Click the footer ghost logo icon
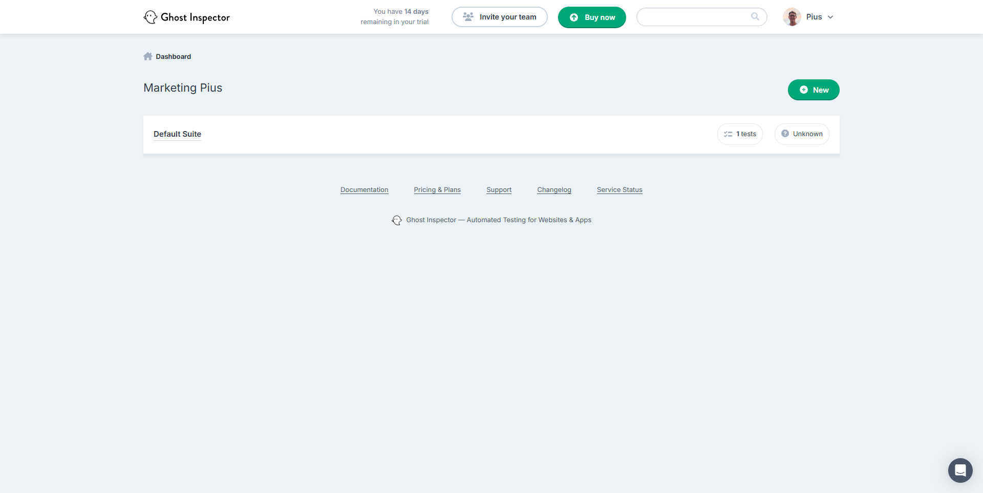 tap(397, 220)
